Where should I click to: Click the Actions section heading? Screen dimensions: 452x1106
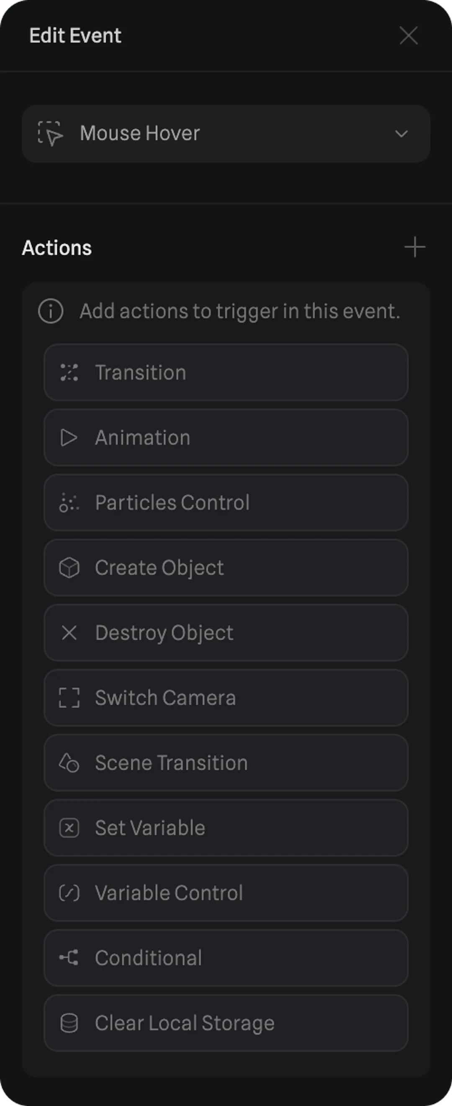click(56, 248)
